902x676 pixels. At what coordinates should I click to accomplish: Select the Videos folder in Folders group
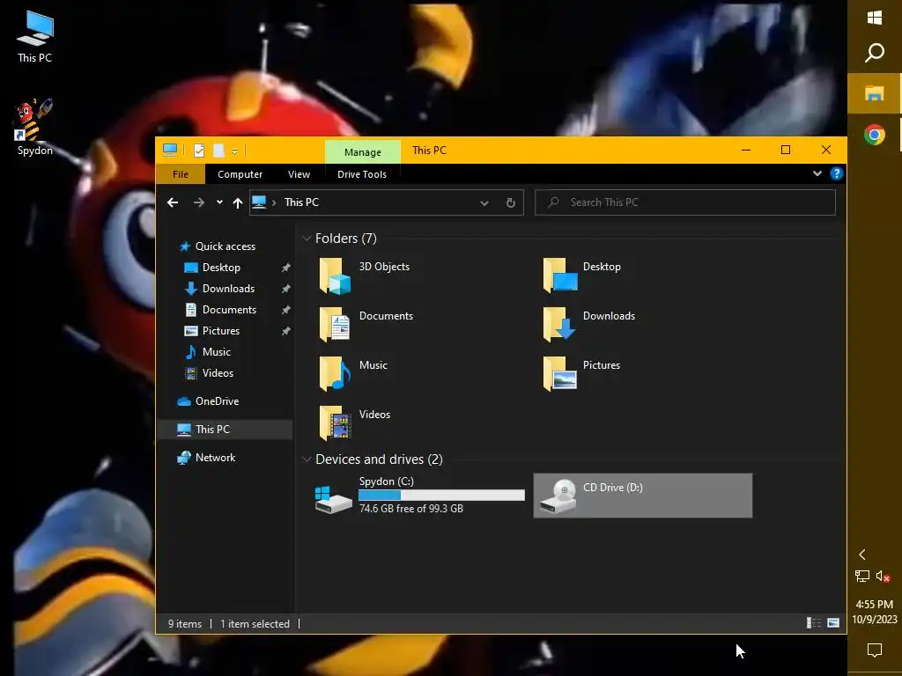(x=357, y=423)
